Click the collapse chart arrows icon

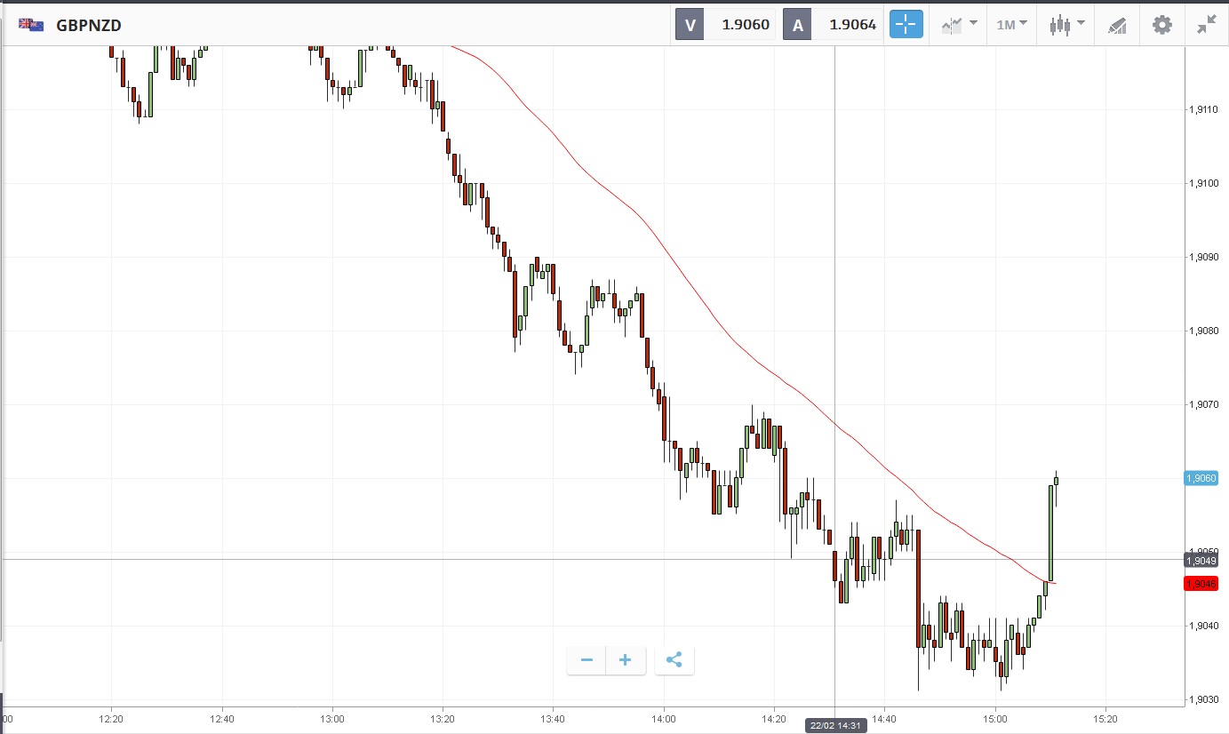1206,25
